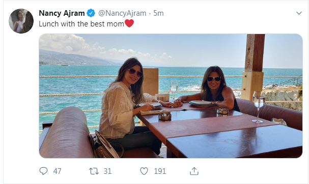Click the blue verified checkmark badge

[x=91, y=13]
